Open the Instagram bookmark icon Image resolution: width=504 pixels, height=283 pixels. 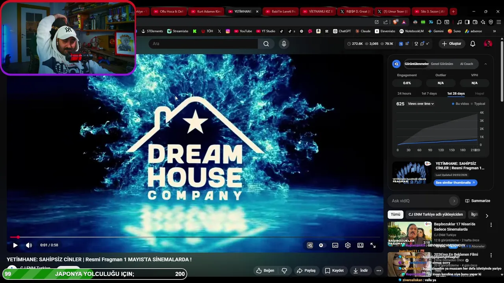tap(228, 31)
